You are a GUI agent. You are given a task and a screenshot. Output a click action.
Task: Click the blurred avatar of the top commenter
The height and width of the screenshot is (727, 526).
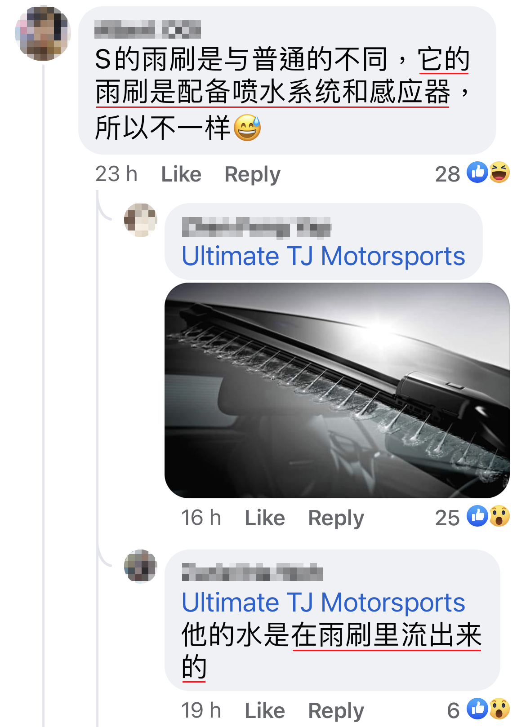point(43,33)
